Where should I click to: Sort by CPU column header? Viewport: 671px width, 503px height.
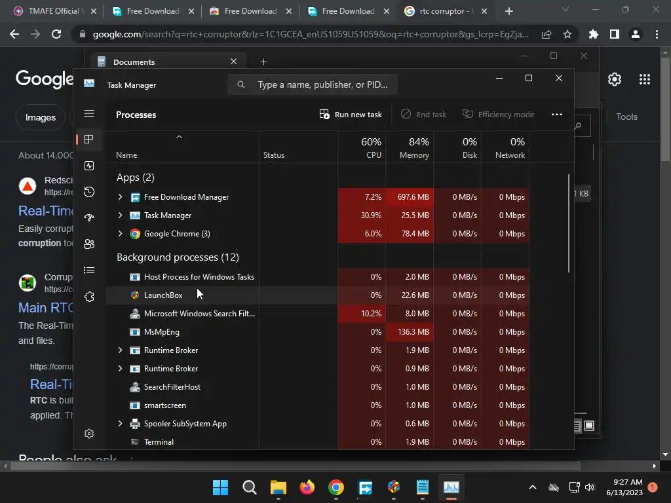[362, 147]
